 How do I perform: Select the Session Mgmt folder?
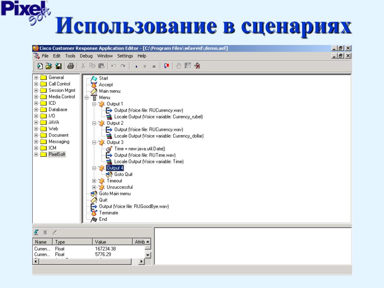coord(62,90)
